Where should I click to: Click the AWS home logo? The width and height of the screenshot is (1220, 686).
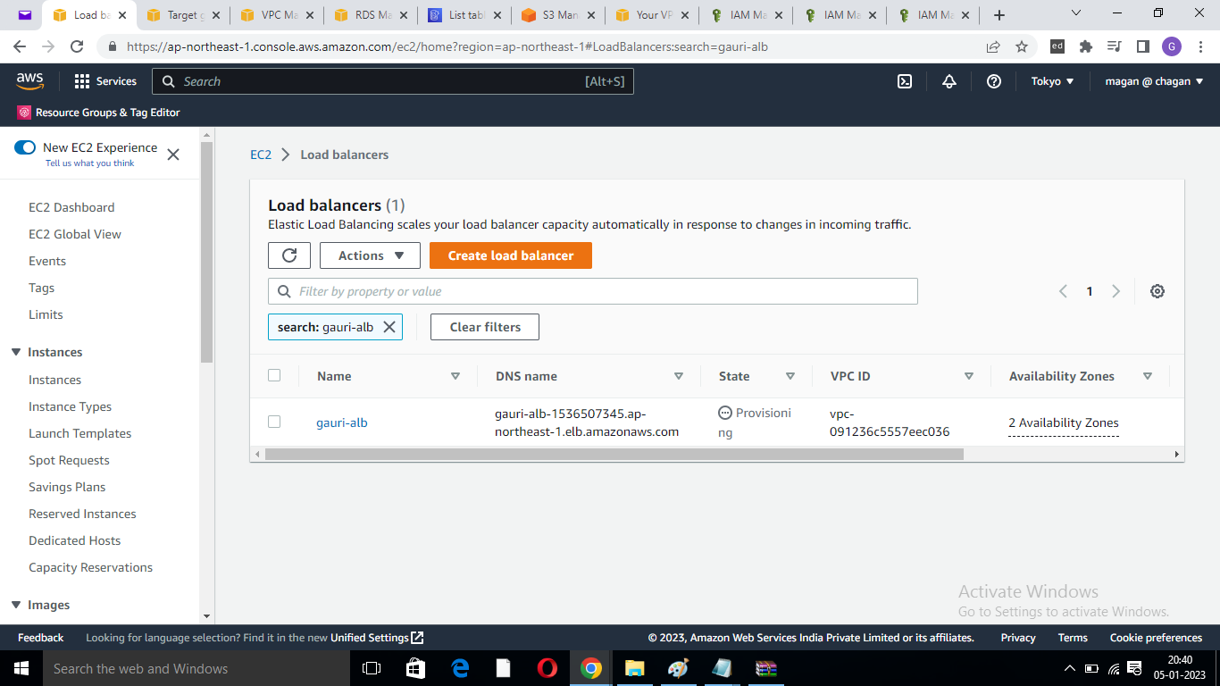pyautogui.click(x=29, y=80)
